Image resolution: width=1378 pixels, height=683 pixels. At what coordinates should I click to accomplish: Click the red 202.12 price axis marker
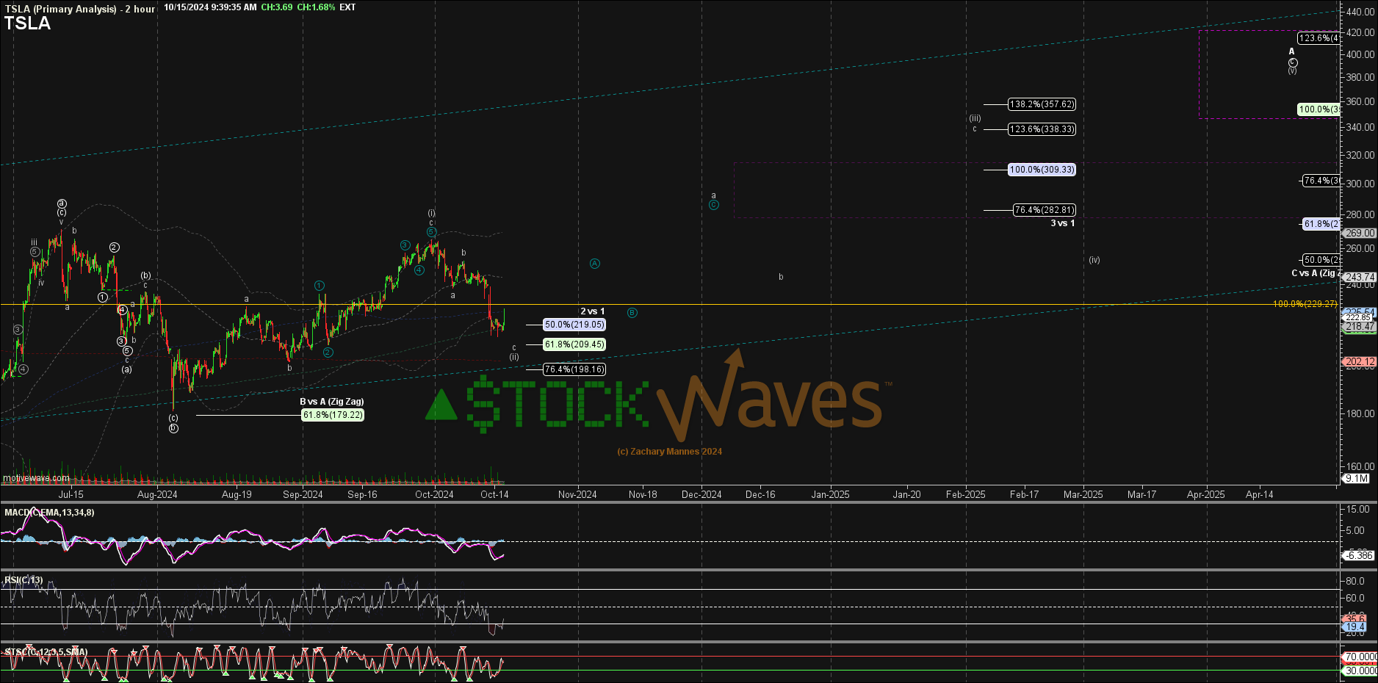[1360, 362]
